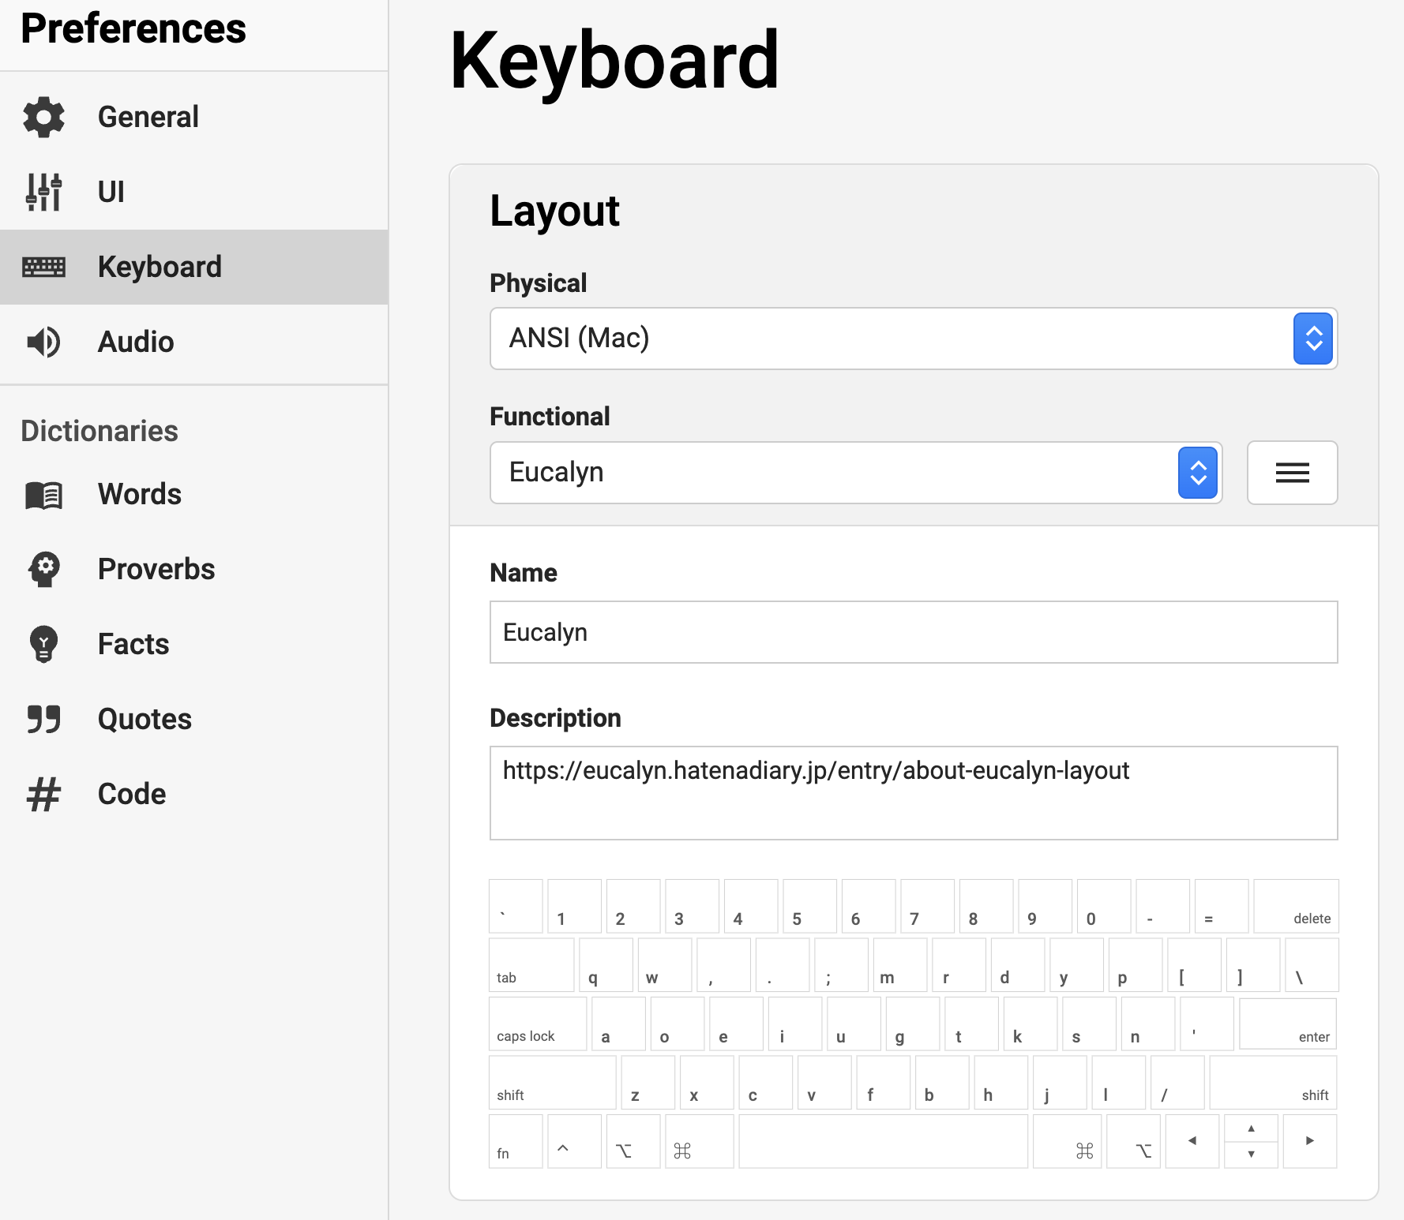Focus the Description text area
1404x1220 pixels.
click(x=913, y=792)
